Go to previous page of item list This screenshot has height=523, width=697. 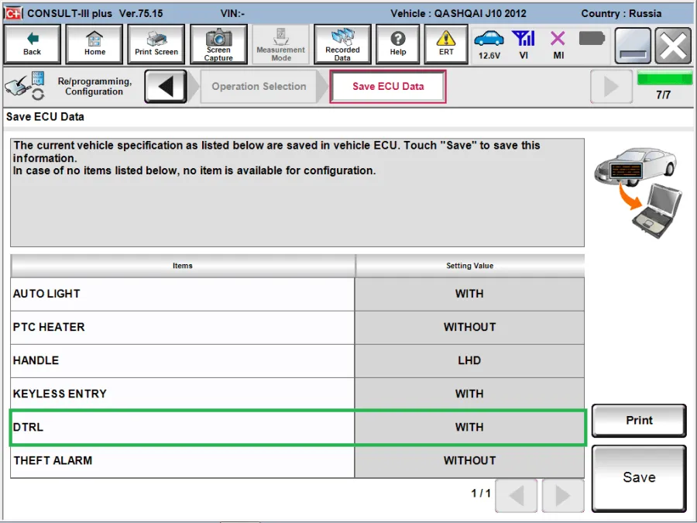(x=516, y=495)
